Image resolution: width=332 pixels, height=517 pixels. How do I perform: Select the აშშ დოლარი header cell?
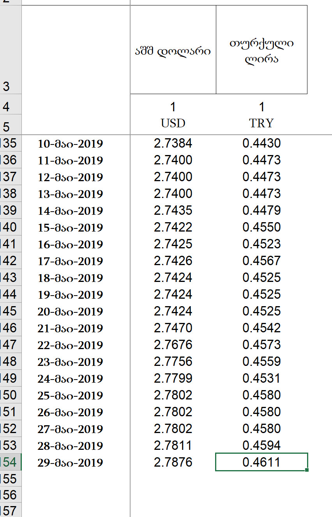coord(173,50)
